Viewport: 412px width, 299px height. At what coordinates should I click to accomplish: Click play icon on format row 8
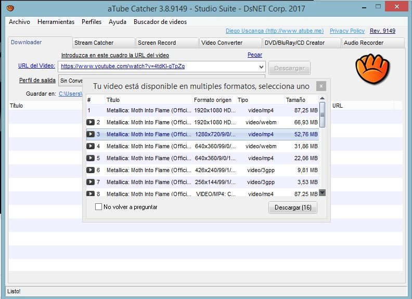[91, 193]
